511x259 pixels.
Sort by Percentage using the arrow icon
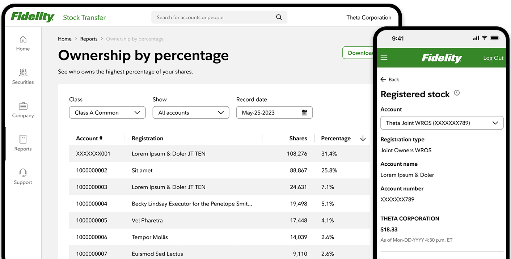[x=363, y=138]
